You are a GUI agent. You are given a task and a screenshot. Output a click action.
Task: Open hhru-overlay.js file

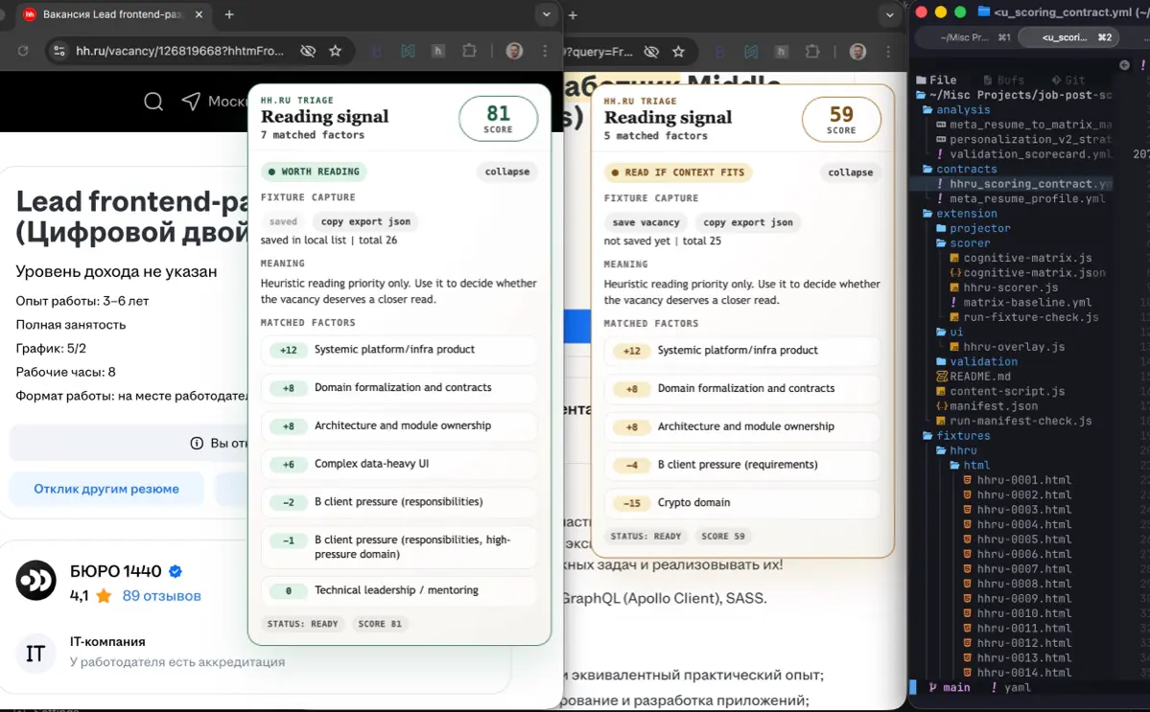[1007, 347]
